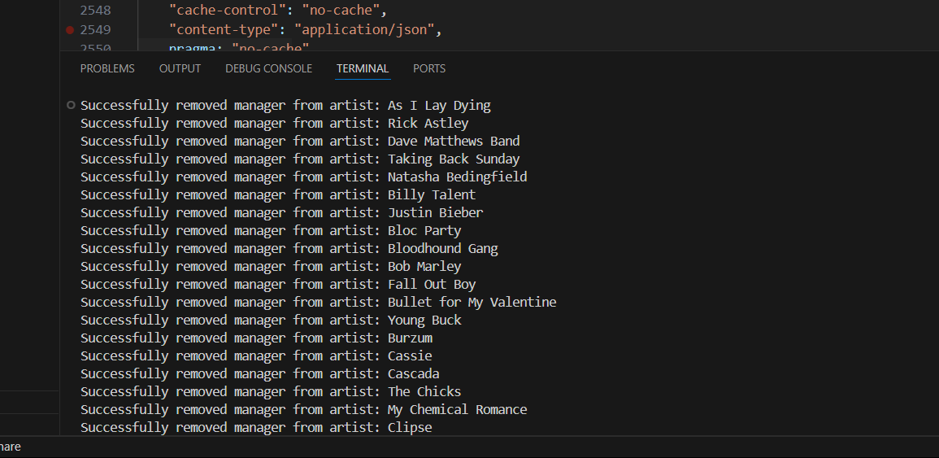This screenshot has height=458, width=939.
Task: Switch to the DEBUG CONSOLE tab
Action: click(269, 69)
